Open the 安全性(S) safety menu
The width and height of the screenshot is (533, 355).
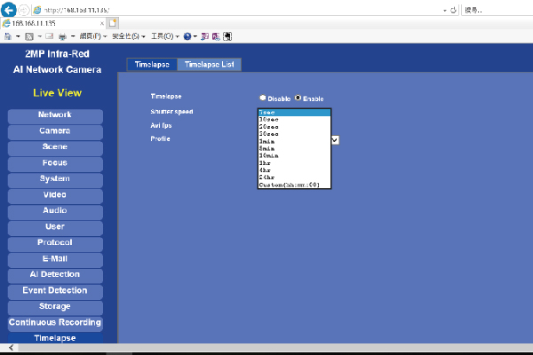[129, 36]
